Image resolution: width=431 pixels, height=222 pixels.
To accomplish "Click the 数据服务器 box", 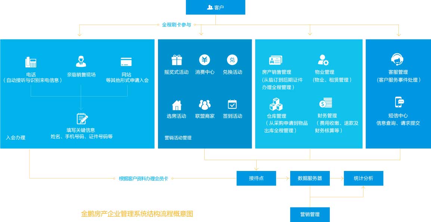I will (310, 178).
